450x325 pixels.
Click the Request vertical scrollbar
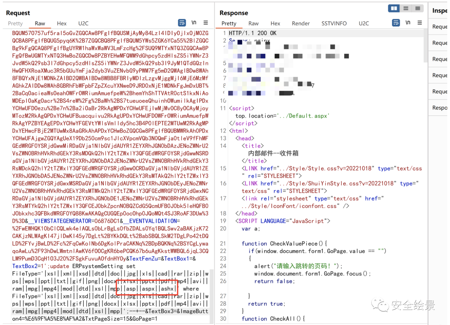click(x=212, y=296)
